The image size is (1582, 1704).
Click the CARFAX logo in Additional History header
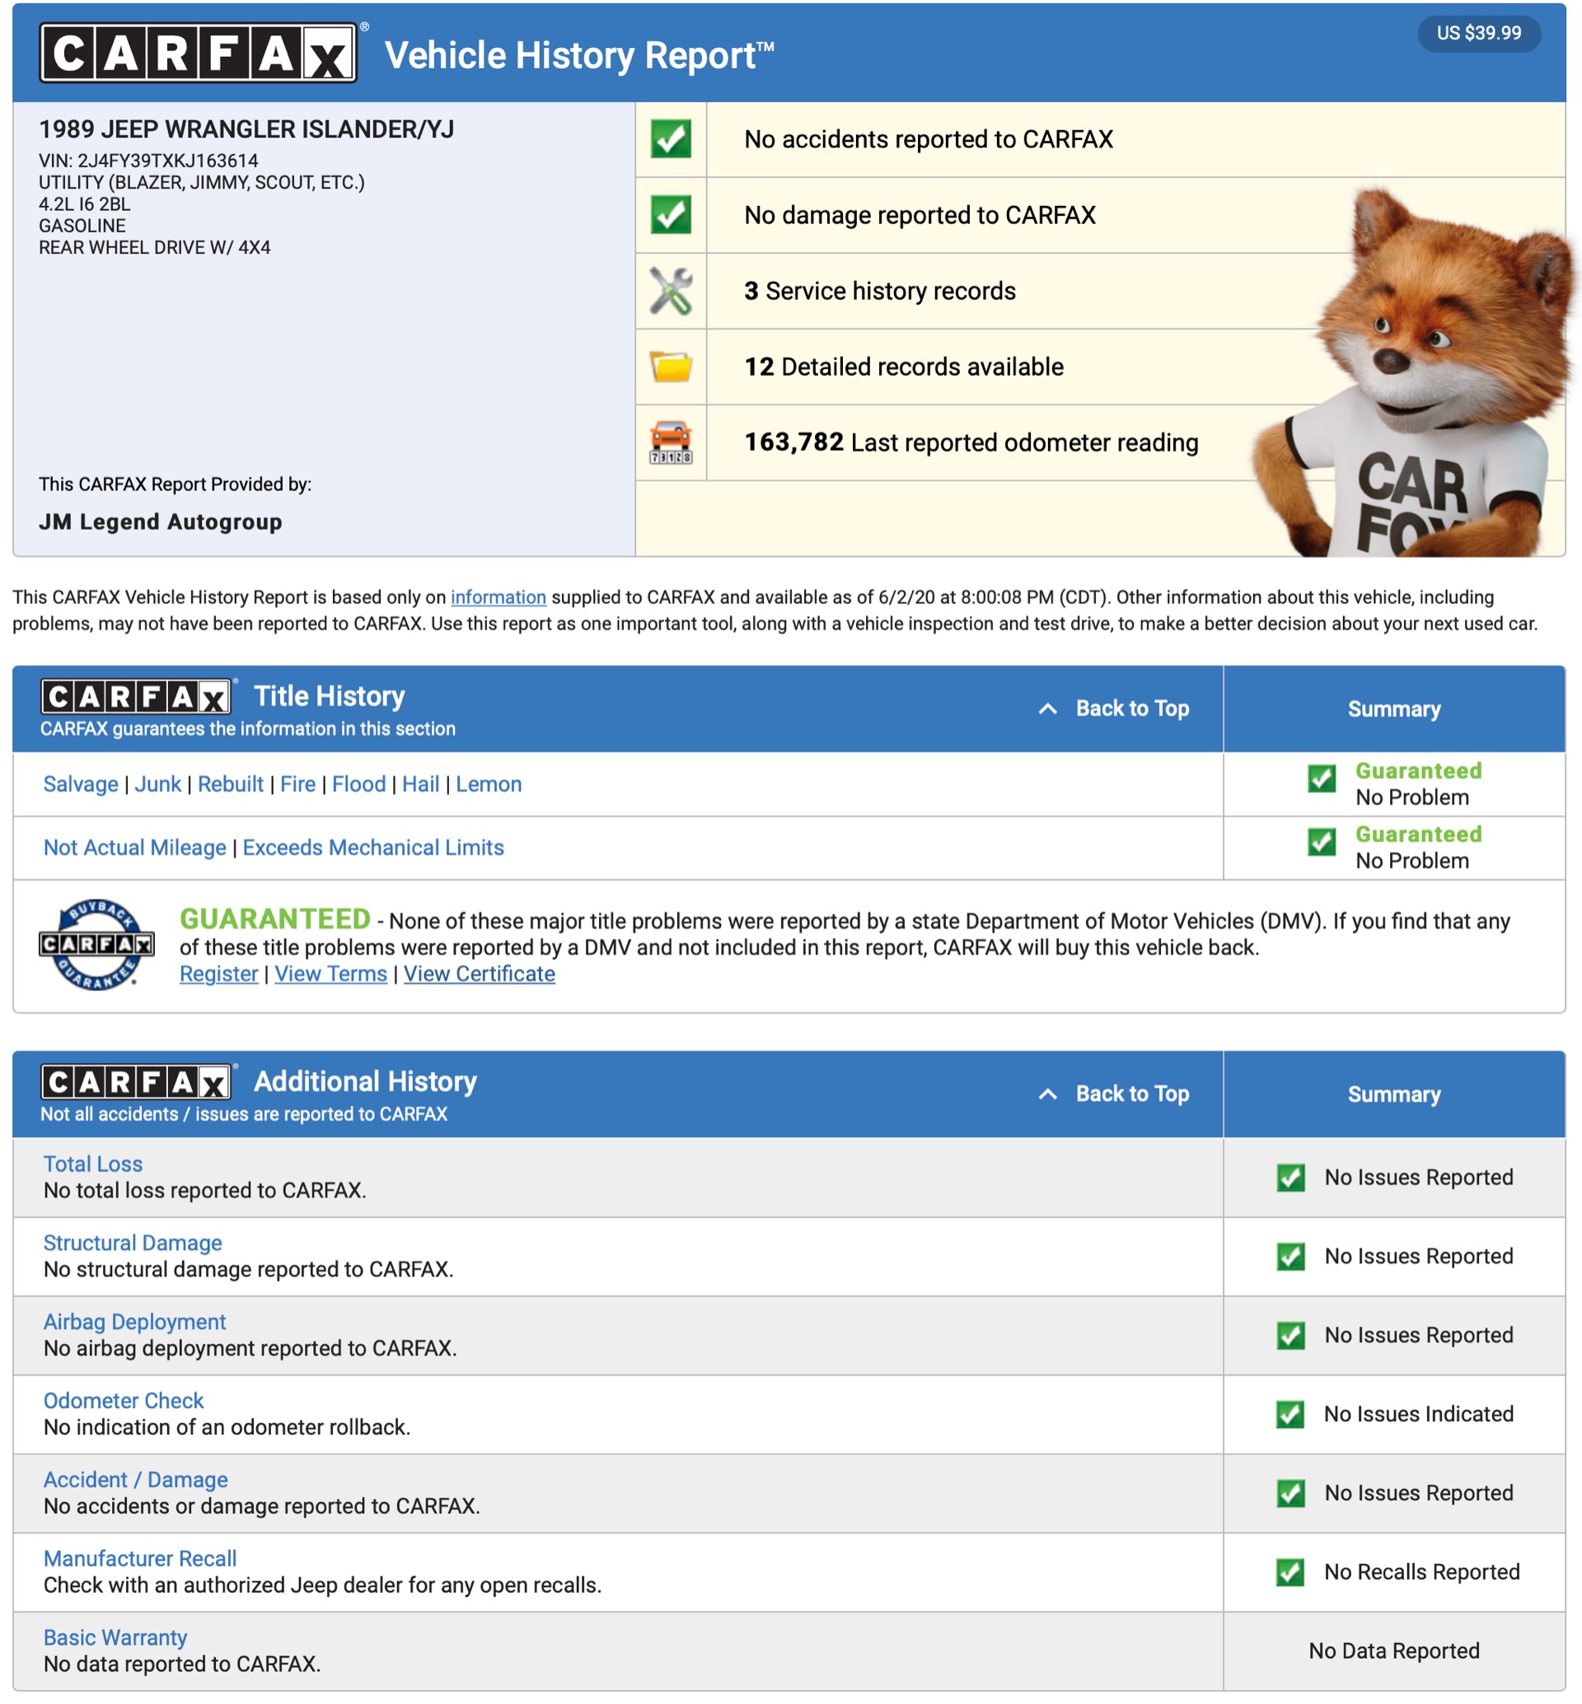137,1082
